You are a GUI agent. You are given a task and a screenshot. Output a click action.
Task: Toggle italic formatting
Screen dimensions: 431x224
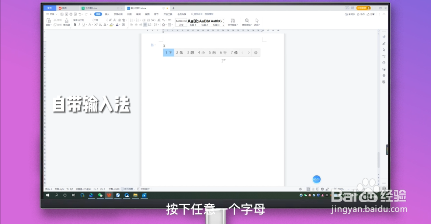click(79, 25)
